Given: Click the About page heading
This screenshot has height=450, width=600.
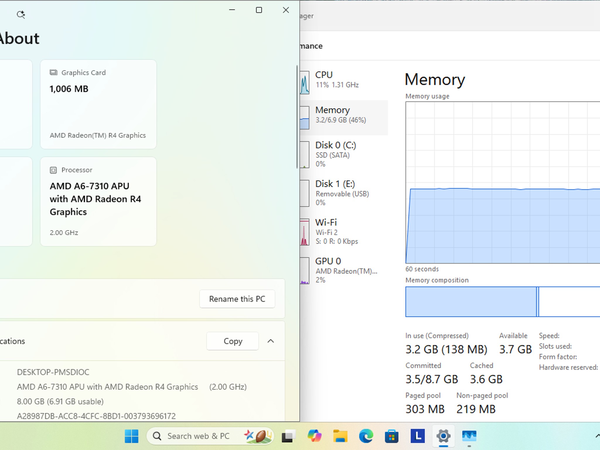Looking at the screenshot, I should point(19,38).
